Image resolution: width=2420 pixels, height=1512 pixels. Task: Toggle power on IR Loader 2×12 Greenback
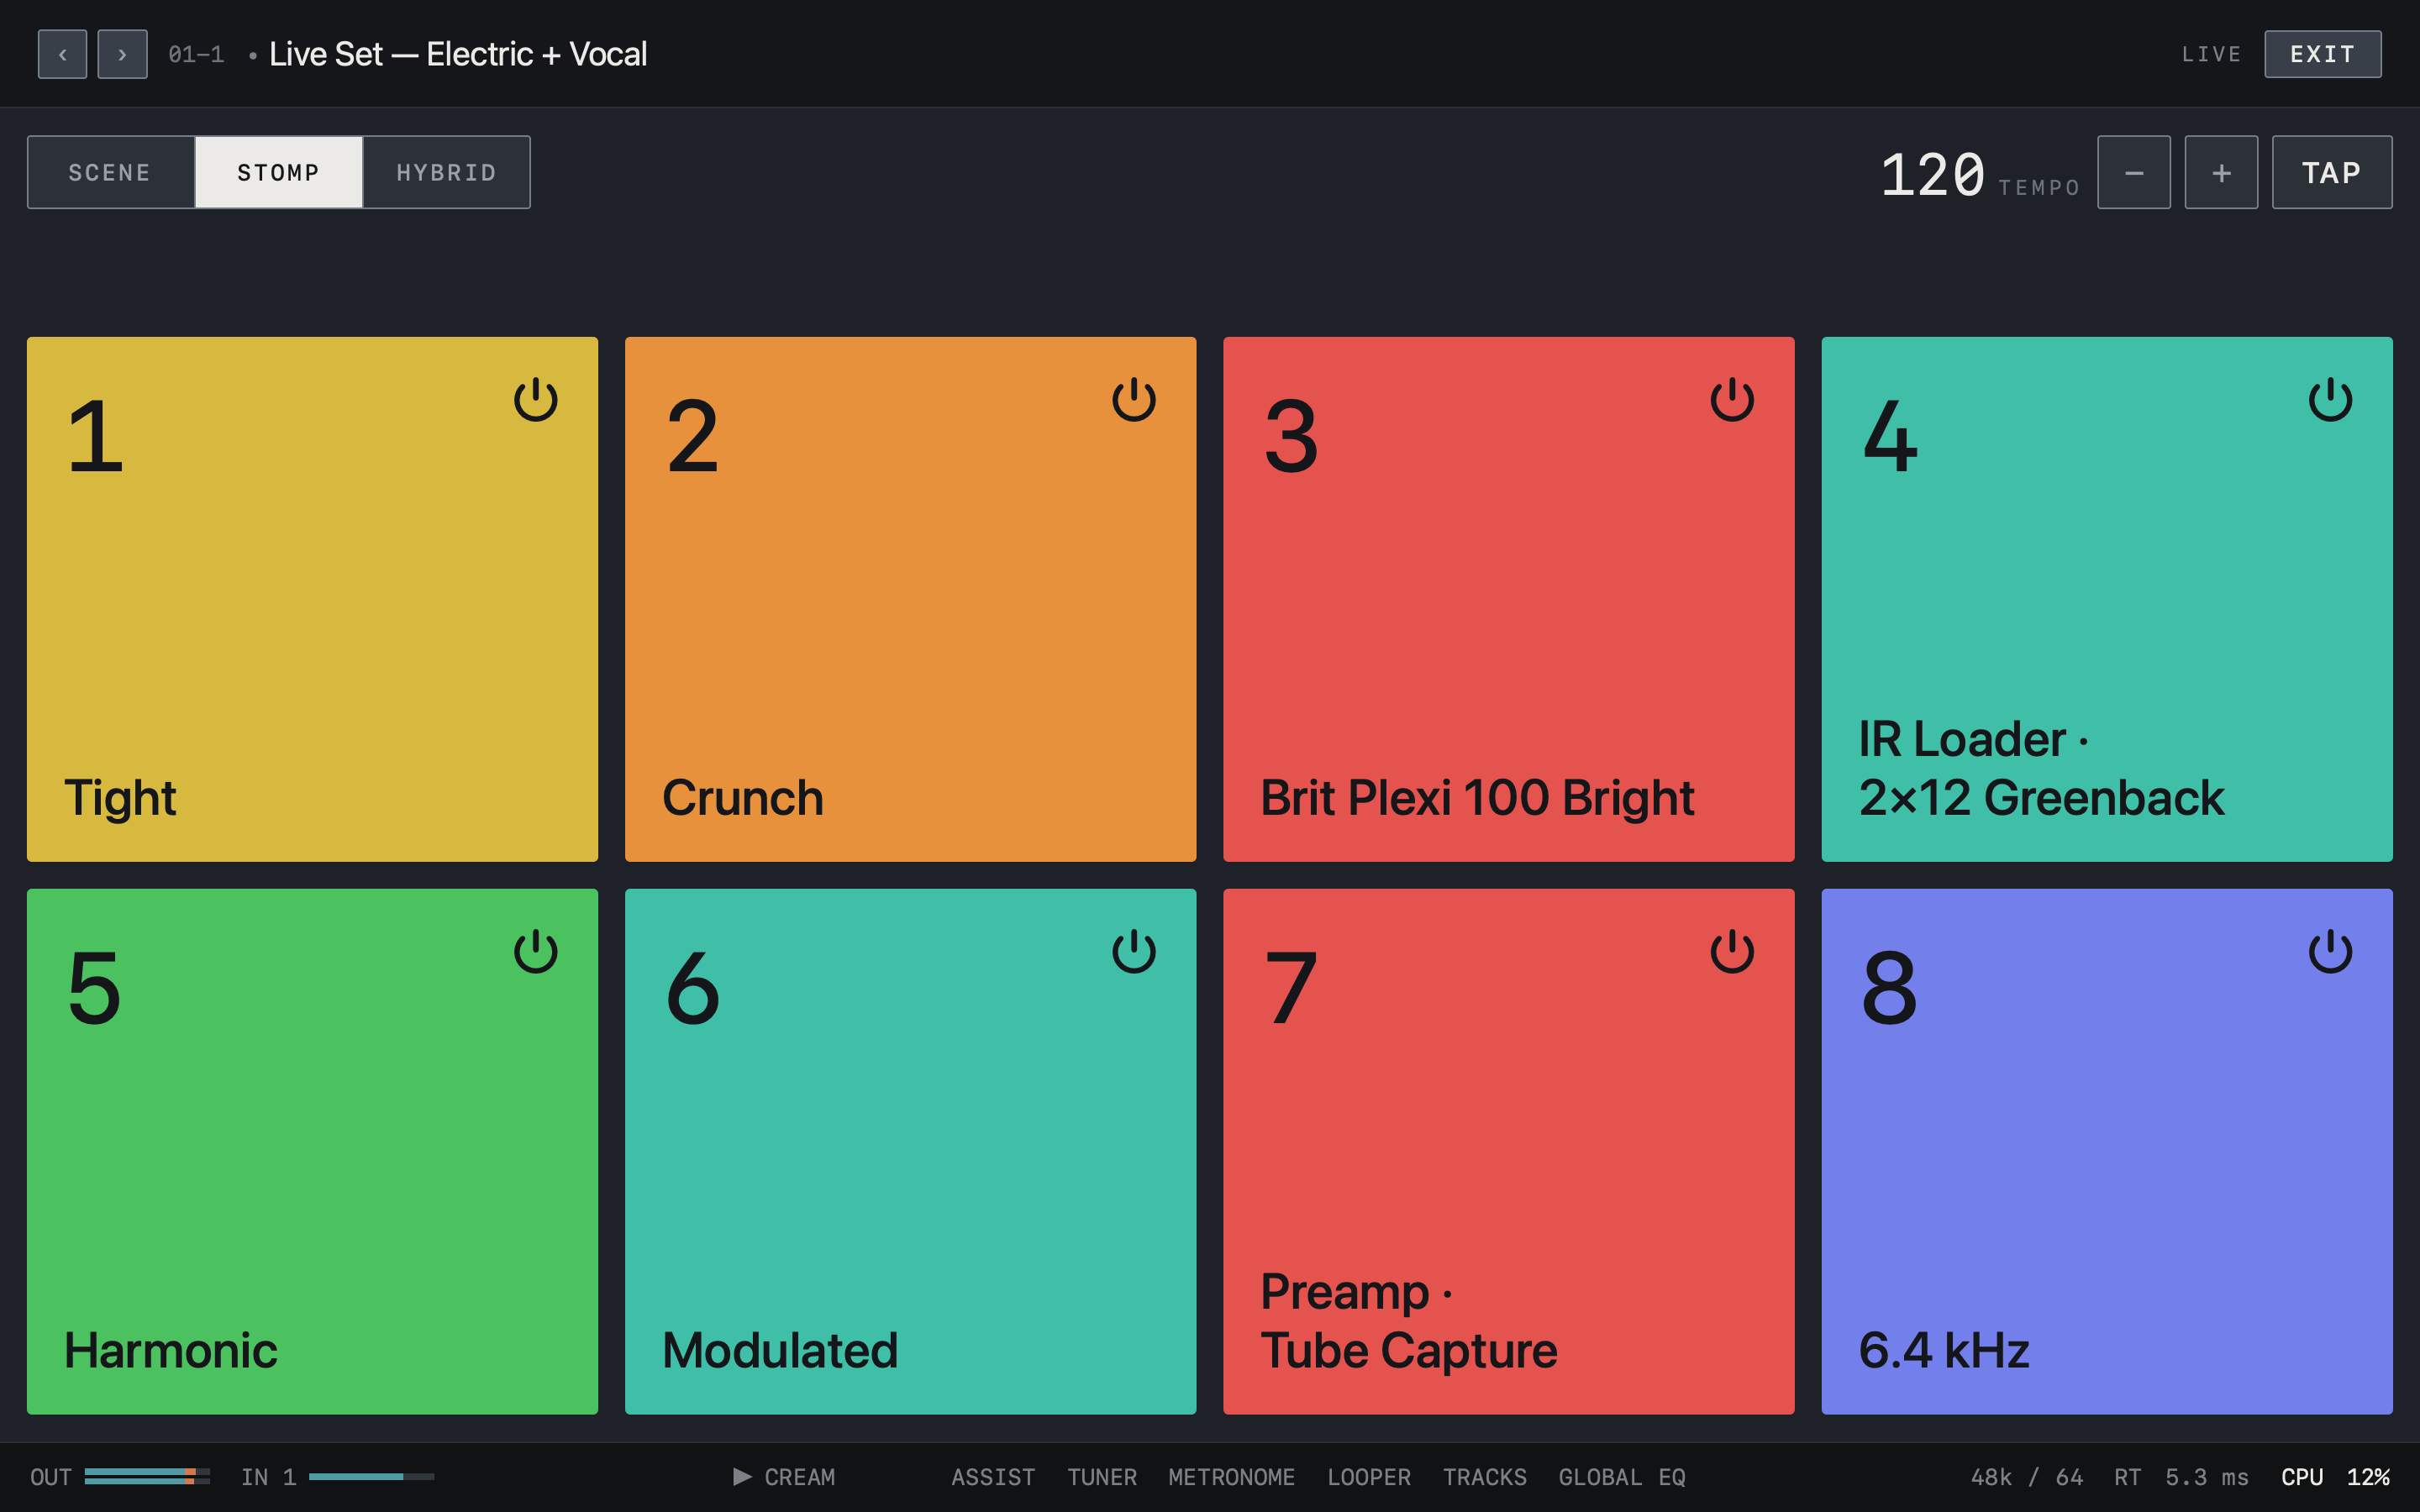(x=2330, y=400)
